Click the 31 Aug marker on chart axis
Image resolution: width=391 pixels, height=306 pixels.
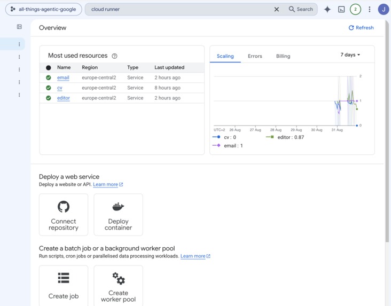337,130
